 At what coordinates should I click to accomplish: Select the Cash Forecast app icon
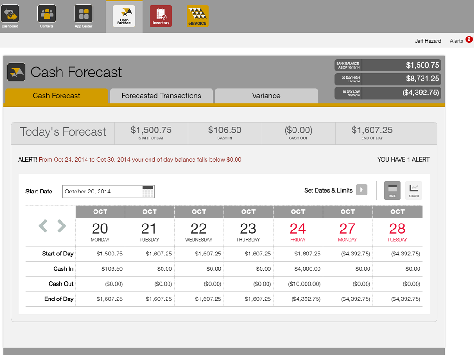124,16
